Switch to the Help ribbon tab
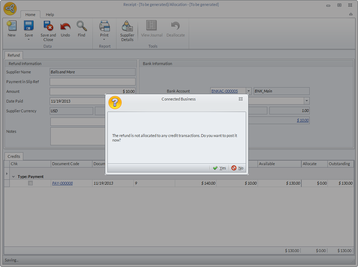The image size is (358, 267). pyautogui.click(x=50, y=15)
